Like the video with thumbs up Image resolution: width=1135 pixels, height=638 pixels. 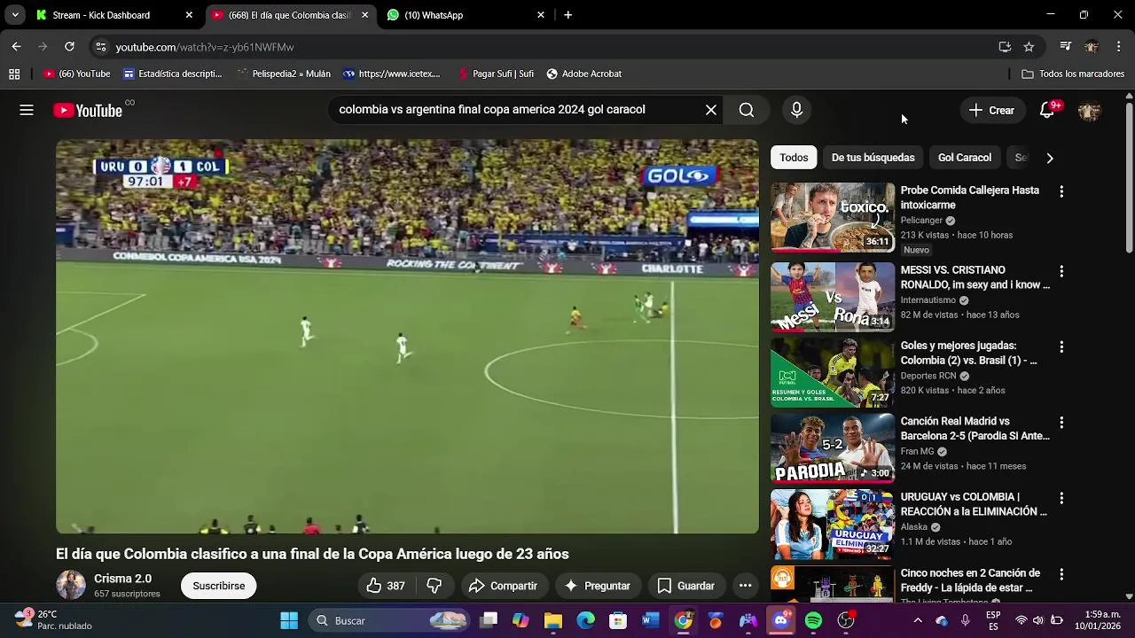[386, 586]
